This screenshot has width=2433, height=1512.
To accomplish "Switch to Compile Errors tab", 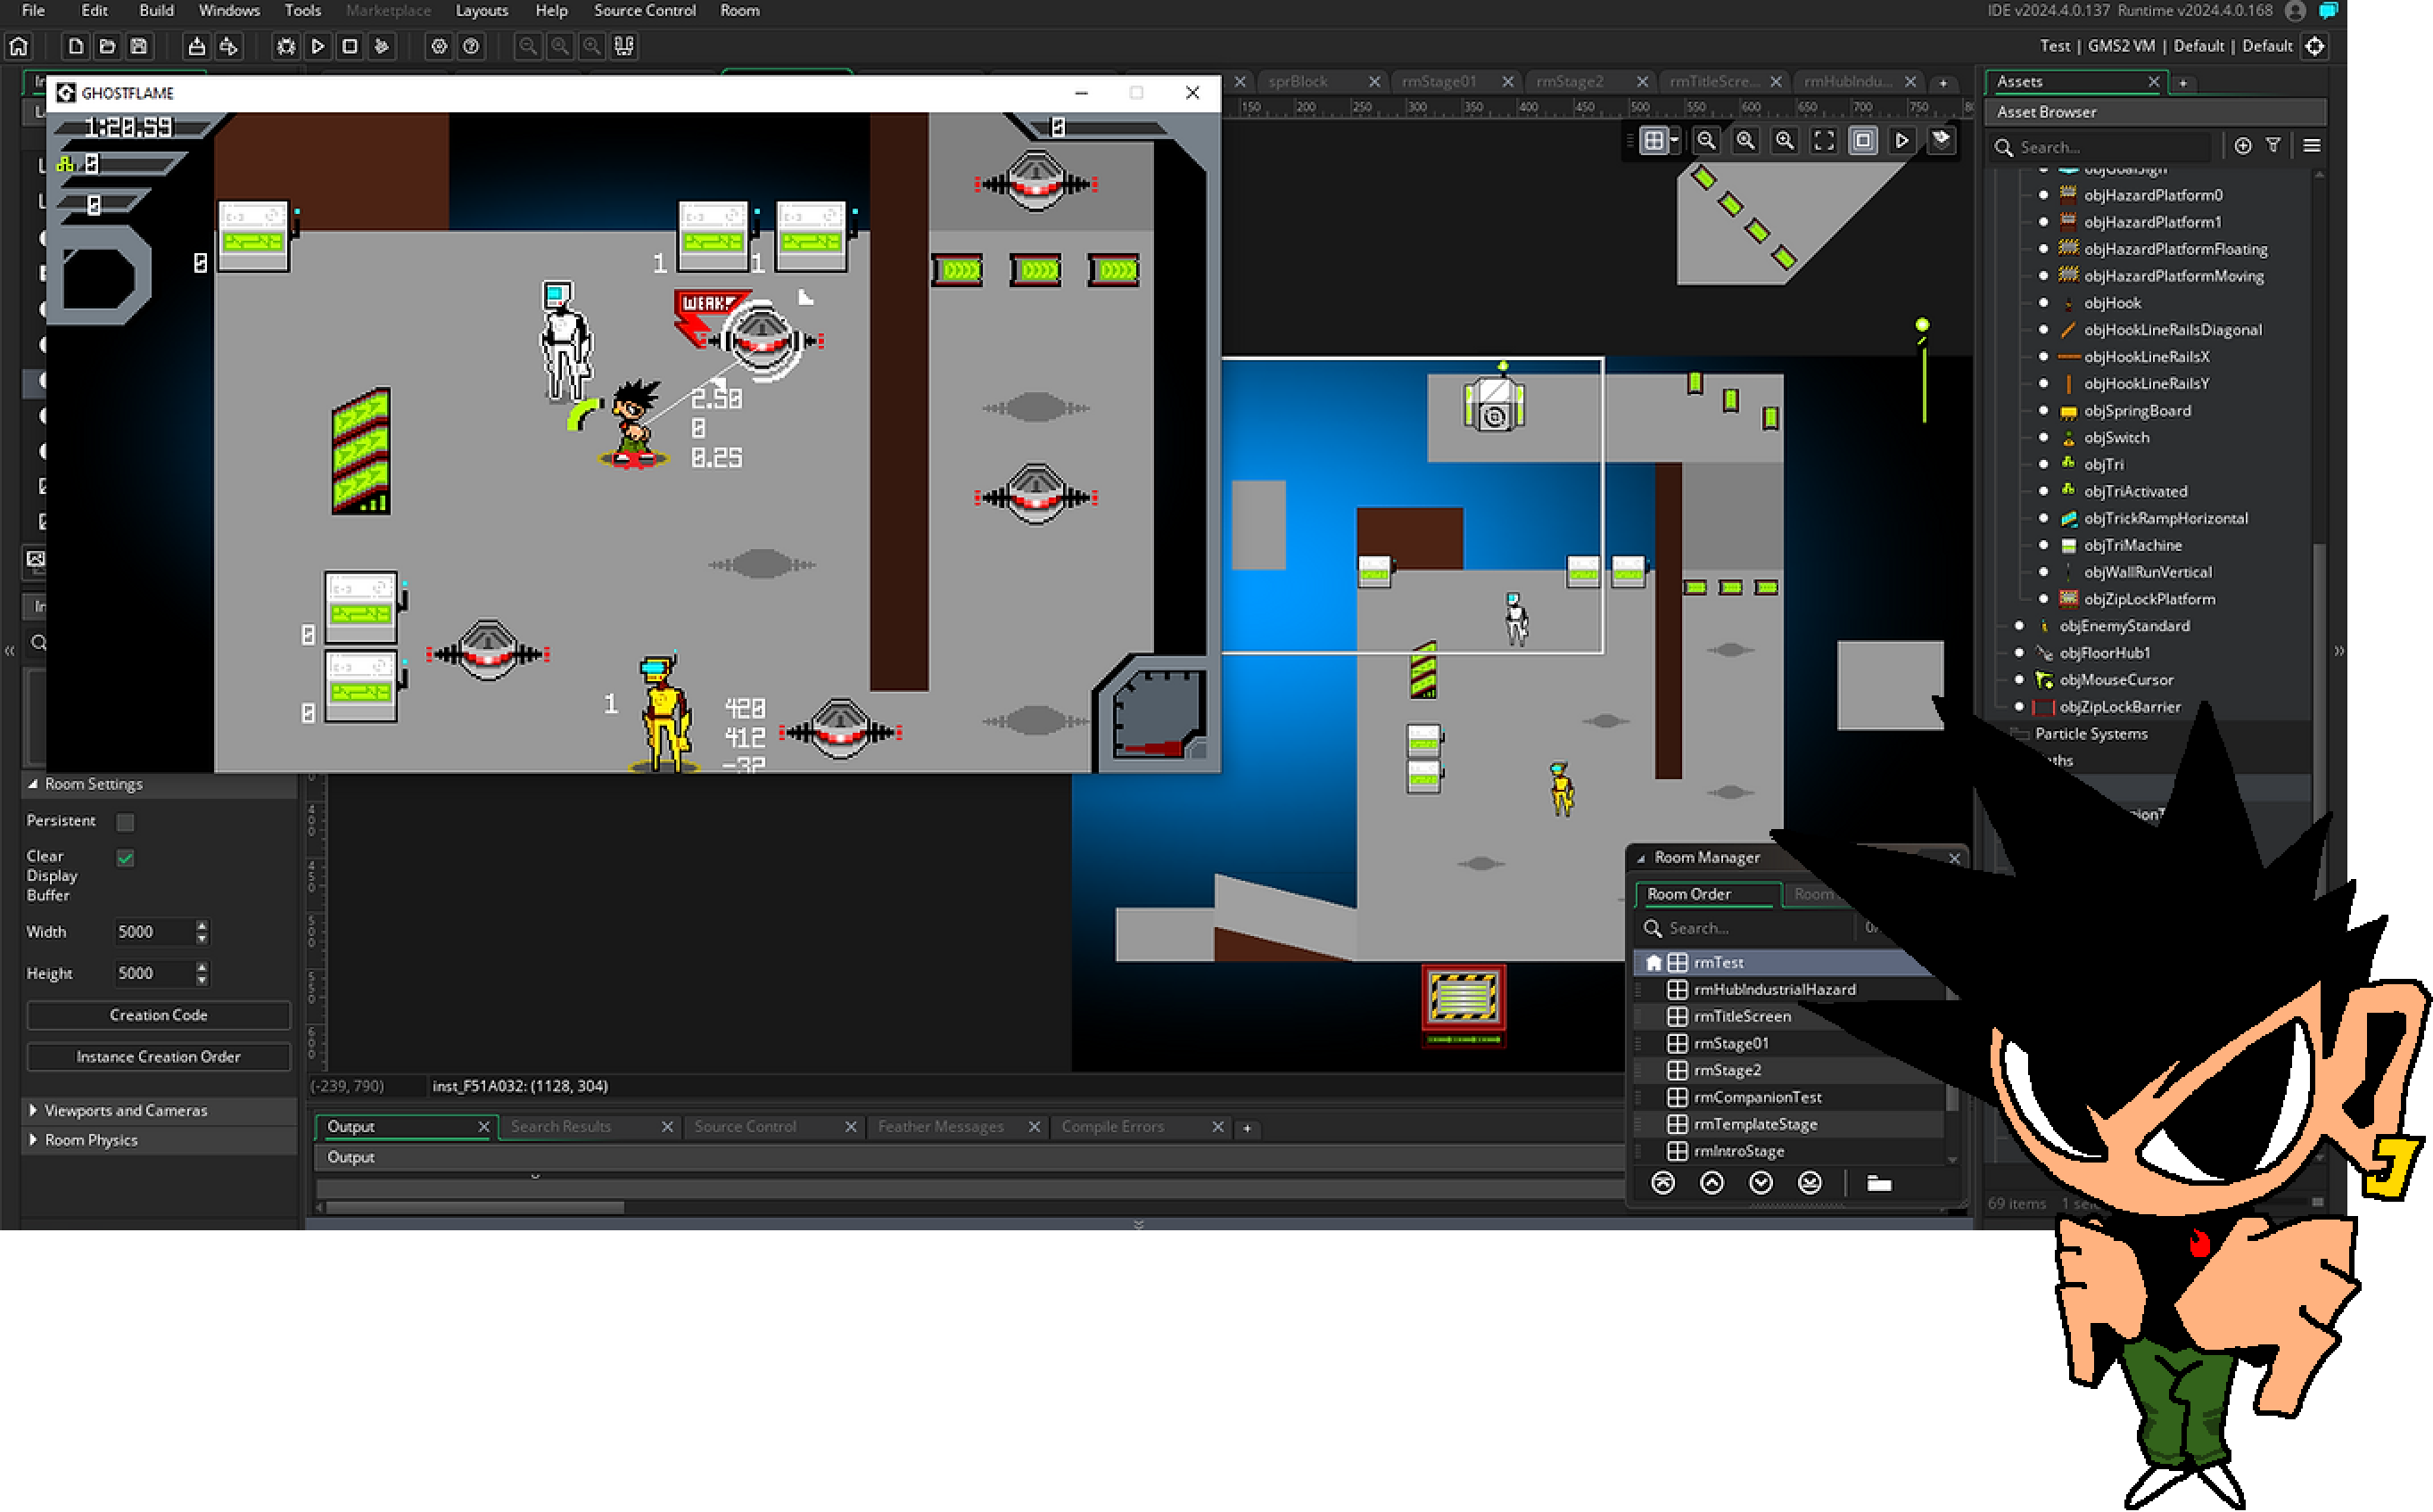I will click(x=1112, y=1126).
